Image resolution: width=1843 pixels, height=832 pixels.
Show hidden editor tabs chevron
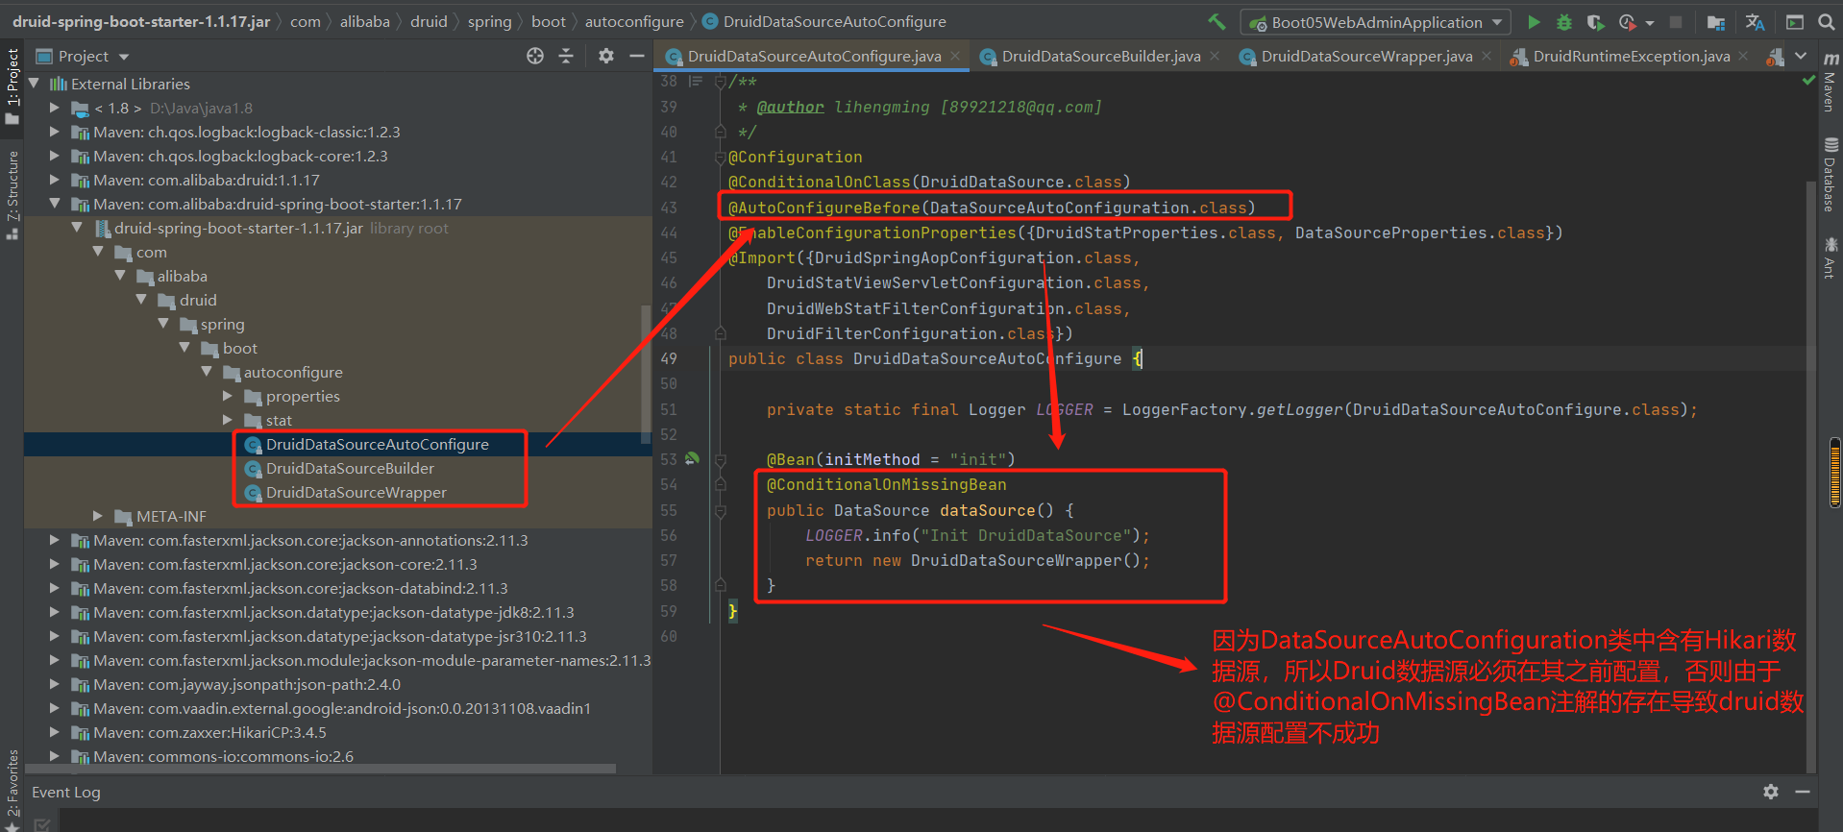click(1801, 56)
